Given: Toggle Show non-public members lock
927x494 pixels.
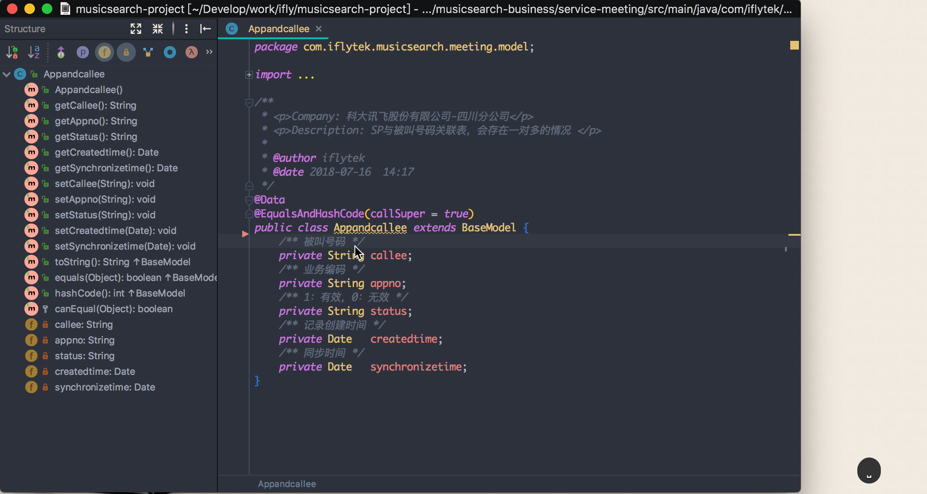Looking at the screenshot, I should click(x=126, y=52).
